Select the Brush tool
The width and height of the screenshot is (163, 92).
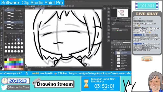point(2,33)
